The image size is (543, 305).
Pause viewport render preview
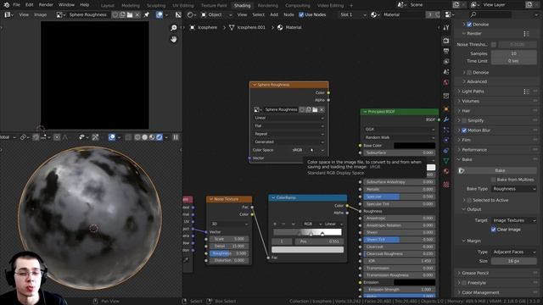pos(176,137)
